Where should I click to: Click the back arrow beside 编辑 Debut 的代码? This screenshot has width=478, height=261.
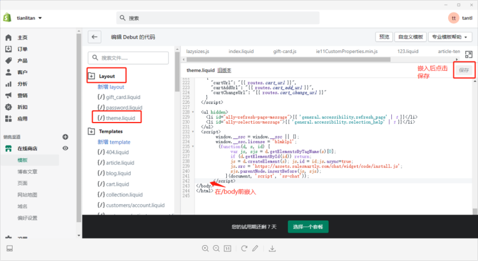point(95,37)
